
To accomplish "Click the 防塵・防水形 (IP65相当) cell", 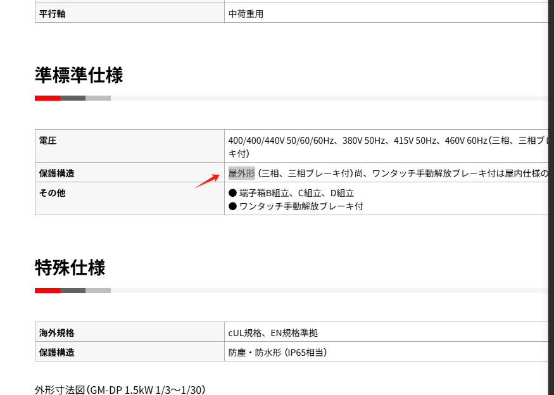I will click(x=277, y=352).
